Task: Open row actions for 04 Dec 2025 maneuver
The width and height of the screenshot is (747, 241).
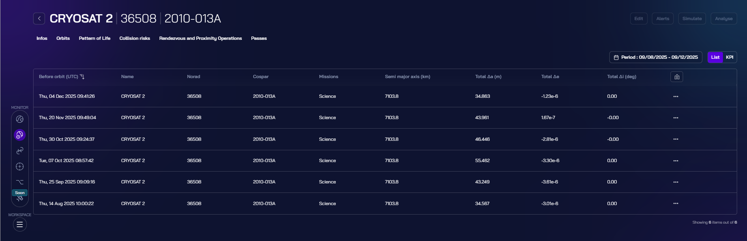Action: 676,97
